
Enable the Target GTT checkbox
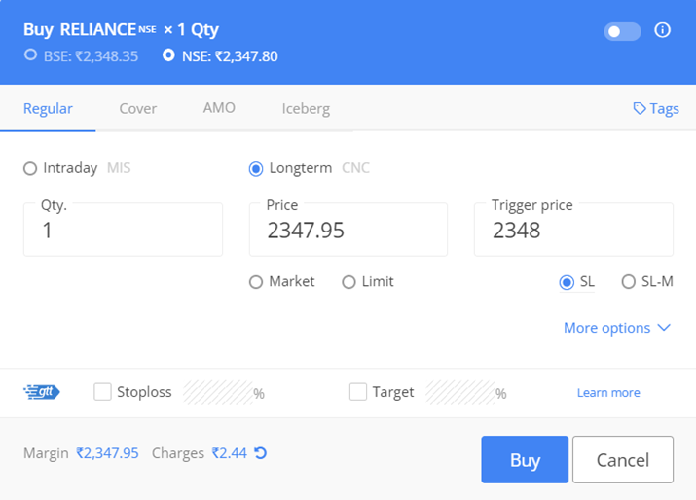(x=358, y=392)
